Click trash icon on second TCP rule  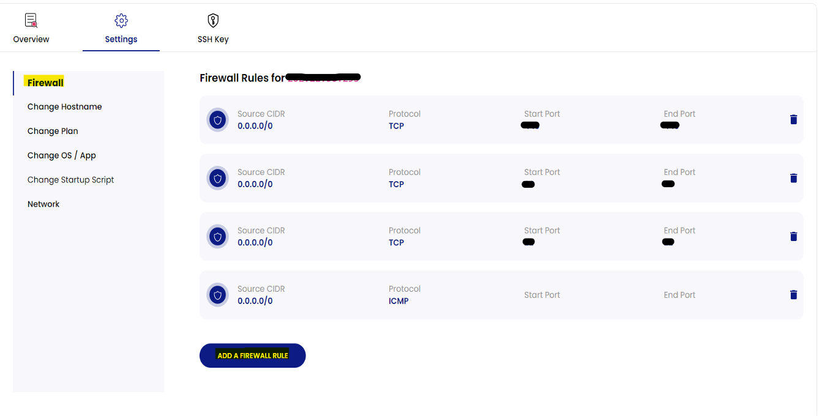[793, 178]
